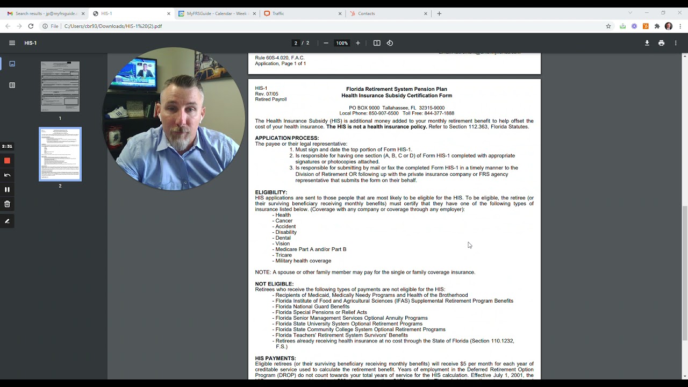
Task: Go back to the previous page
Action: point(8,26)
